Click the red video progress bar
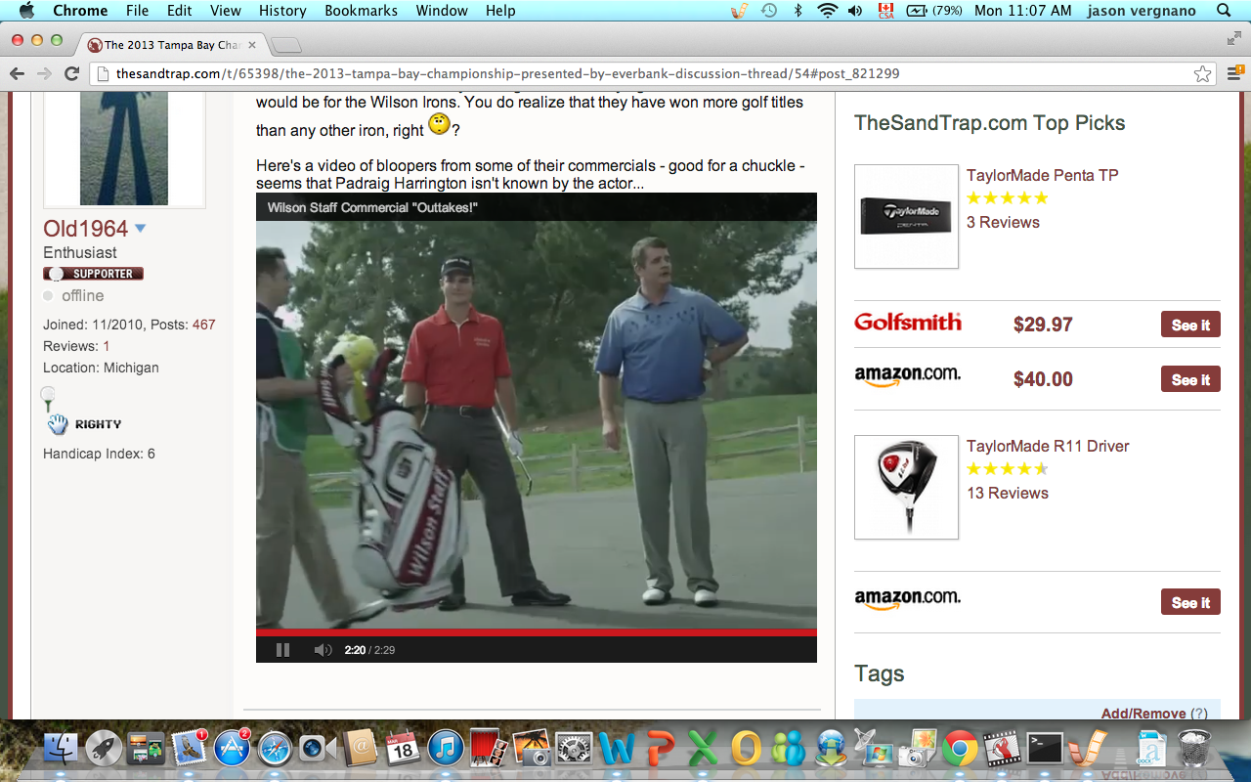Viewport: 1251px width, 782px height. coord(536,632)
